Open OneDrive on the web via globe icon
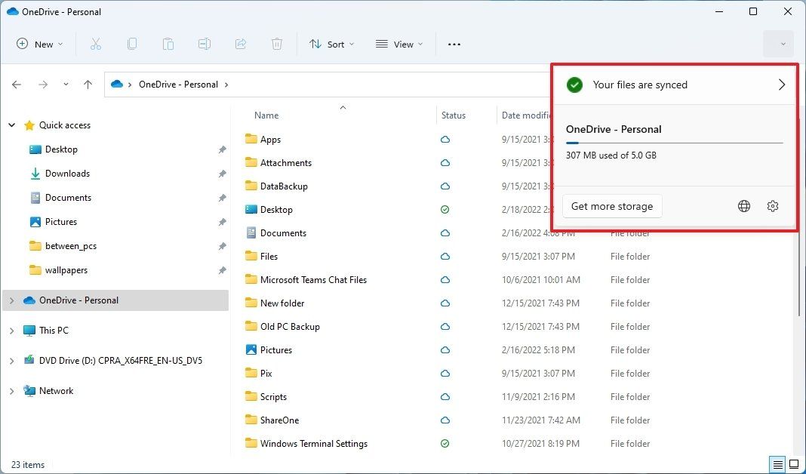The width and height of the screenshot is (806, 474). point(744,205)
